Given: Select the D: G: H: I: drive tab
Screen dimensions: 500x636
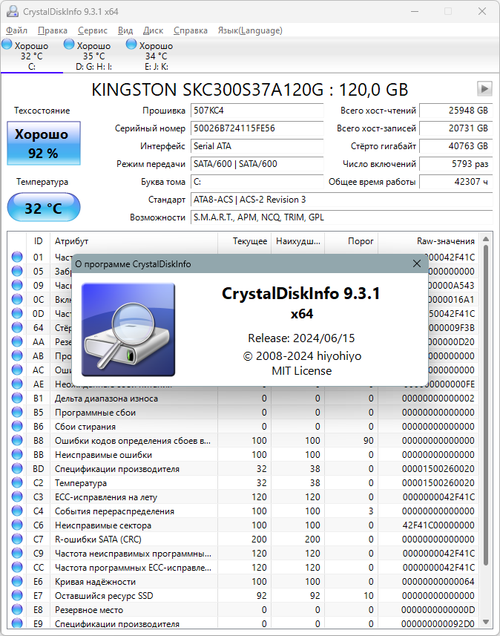Looking at the screenshot, I should click(94, 56).
